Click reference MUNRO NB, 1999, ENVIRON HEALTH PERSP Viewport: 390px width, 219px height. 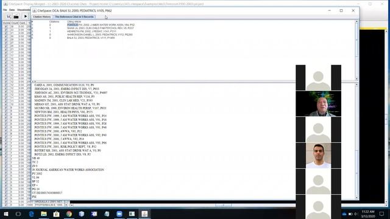[x=70, y=108]
